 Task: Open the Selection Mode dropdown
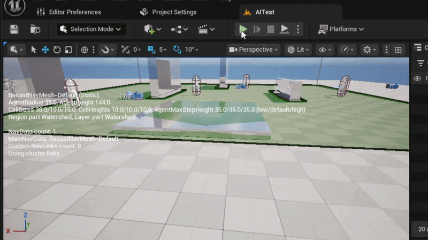click(x=91, y=29)
